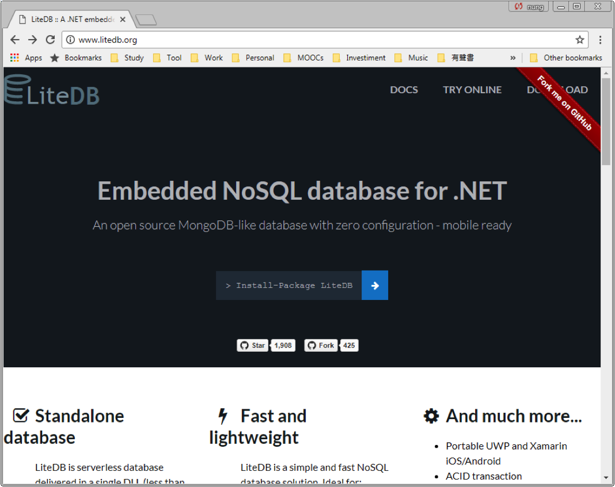Click the blue arrow install button
This screenshot has height=487, width=615.
coord(374,286)
